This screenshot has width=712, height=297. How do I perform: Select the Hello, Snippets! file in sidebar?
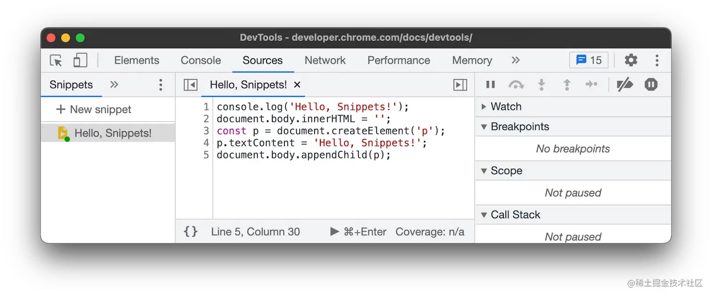coord(113,133)
